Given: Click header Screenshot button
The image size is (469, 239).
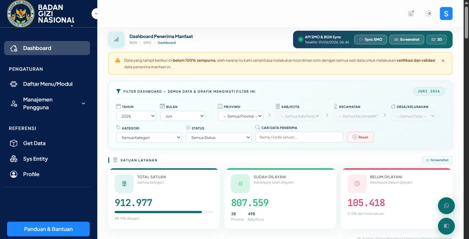Looking at the screenshot, I should [x=407, y=39].
